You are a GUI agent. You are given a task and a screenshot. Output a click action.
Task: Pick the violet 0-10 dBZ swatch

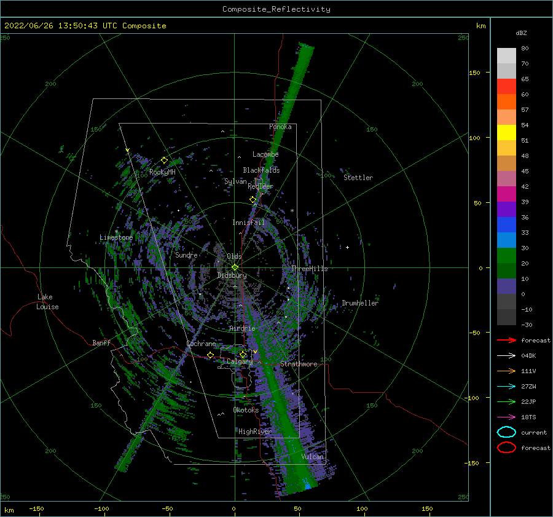(x=506, y=286)
